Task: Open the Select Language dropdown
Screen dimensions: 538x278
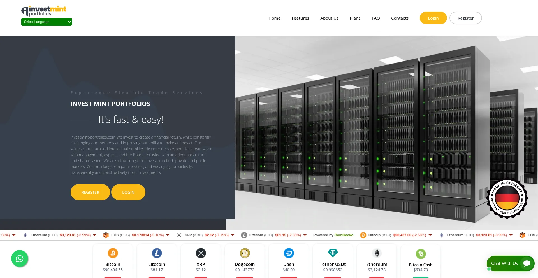Action: coord(47,22)
